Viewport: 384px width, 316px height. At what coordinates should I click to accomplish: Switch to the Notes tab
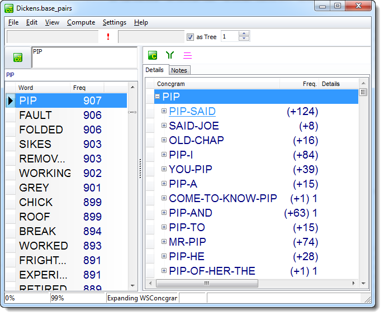click(x=179, y=70)
